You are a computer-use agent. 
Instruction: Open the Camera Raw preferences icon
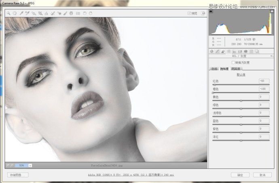(x=78, y=13)
